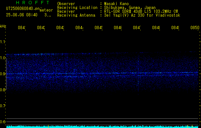Click the kHz axis unit label
The height and width of the screenshot is (128, 201).
[3, 26]
